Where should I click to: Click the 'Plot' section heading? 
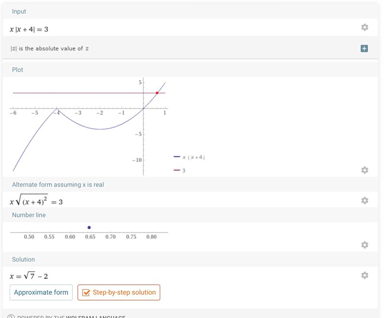[17, 70]
